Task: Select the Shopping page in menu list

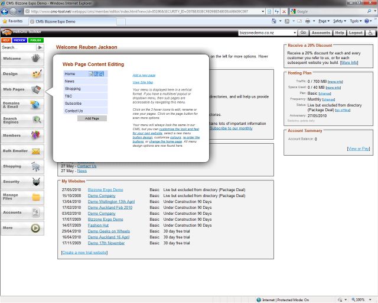Action: (73, 89)
